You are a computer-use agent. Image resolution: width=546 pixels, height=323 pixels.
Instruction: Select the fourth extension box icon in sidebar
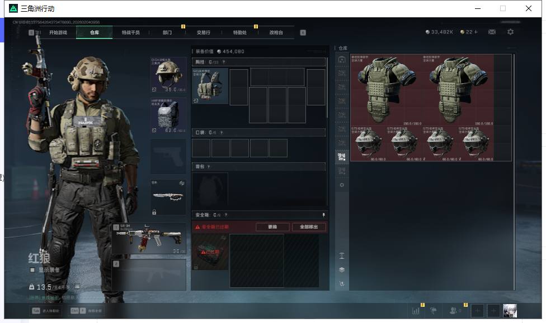coord(342,114)
